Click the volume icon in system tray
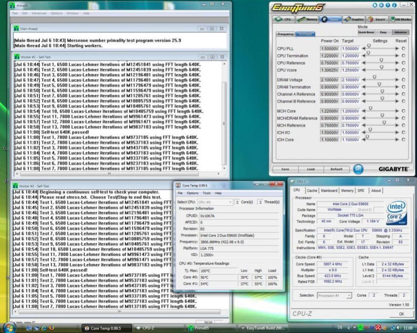The width and height of the screenshot is (417, 333). pos(398,328)
